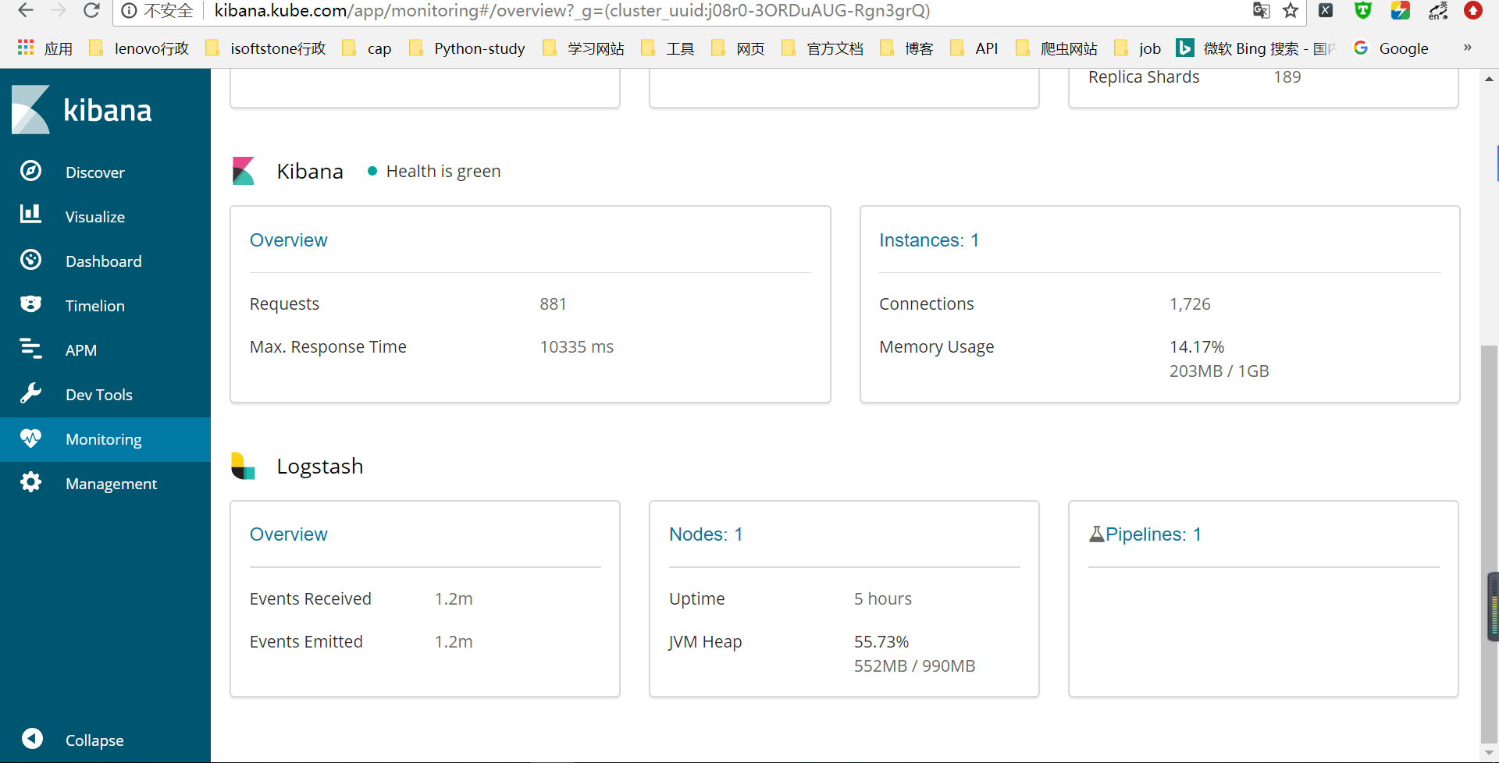Open the lenovo行政 bookmark folder
The width and height of the screenshot is (1499, 763).
139,48
